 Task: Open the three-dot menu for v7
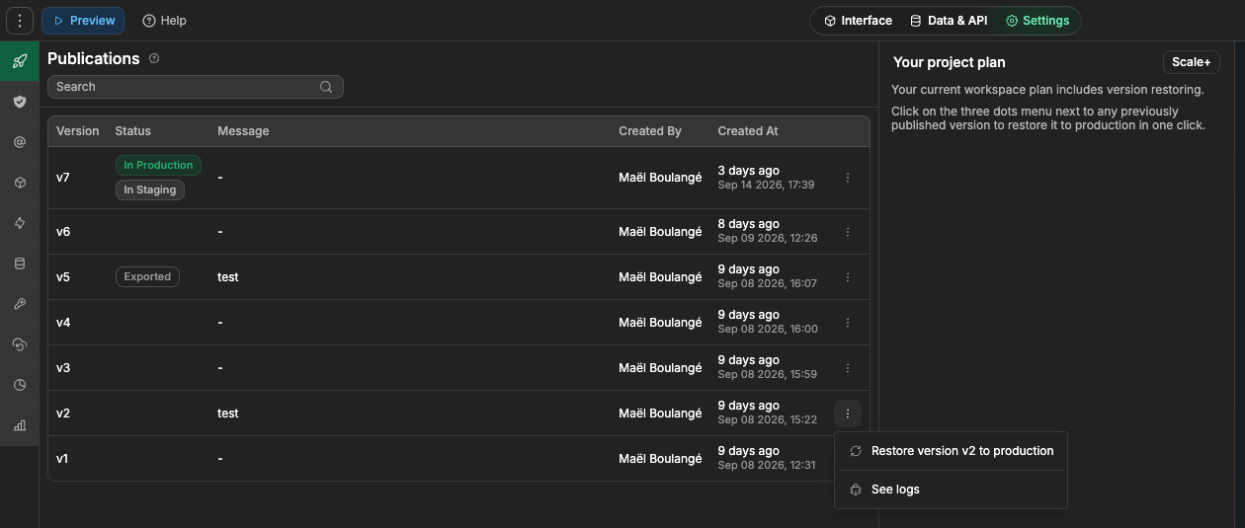click(x=848, y=178)
